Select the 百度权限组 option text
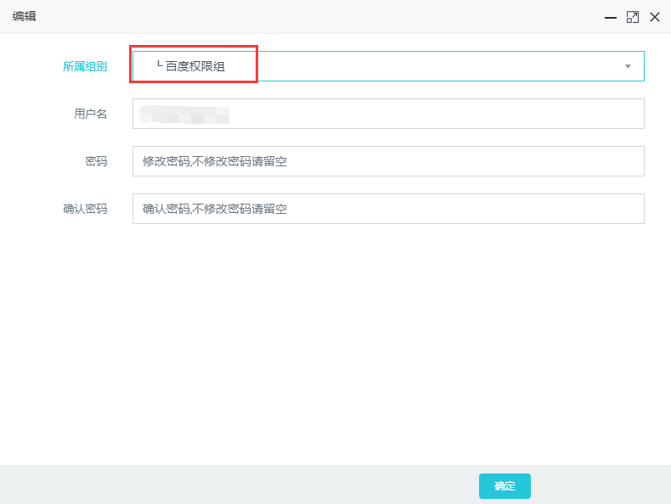 coord(195,66)
